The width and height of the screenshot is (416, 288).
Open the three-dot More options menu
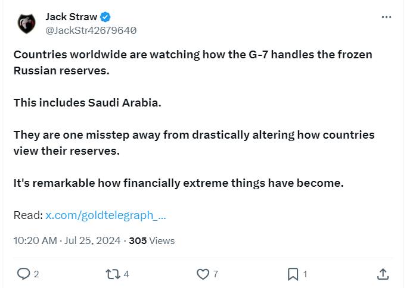tap(386, 17)
